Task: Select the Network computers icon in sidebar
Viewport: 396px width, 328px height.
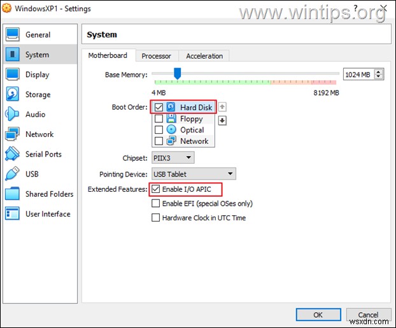Action: click(12, 134)
